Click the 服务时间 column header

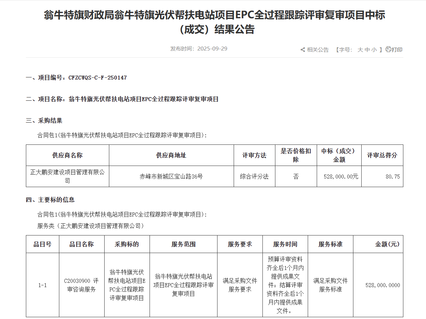[x=285, y=244]
